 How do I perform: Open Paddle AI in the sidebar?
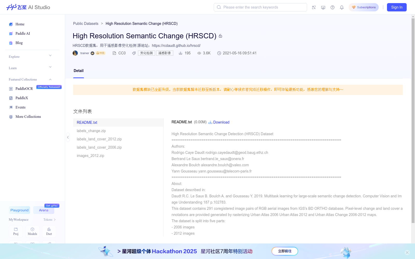(x=23, y=34)
